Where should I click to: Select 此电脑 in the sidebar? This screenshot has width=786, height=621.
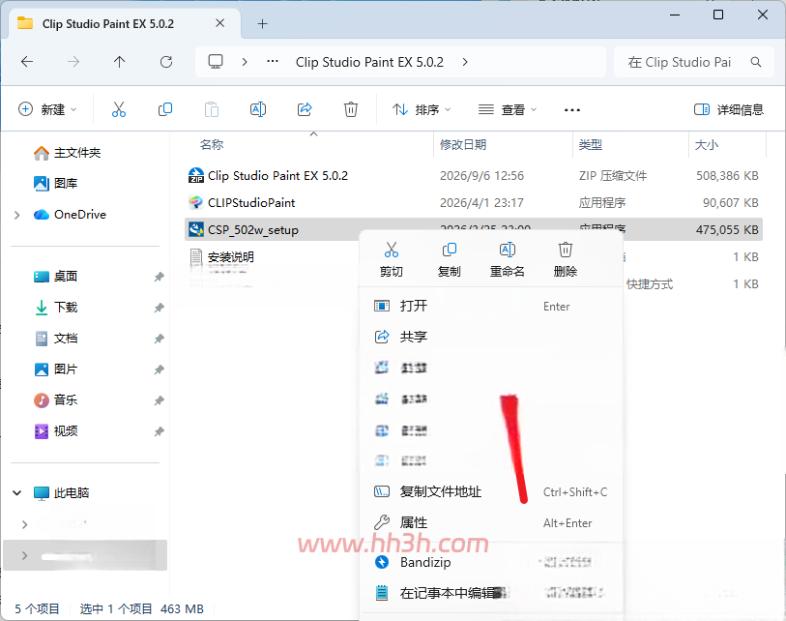61,492
